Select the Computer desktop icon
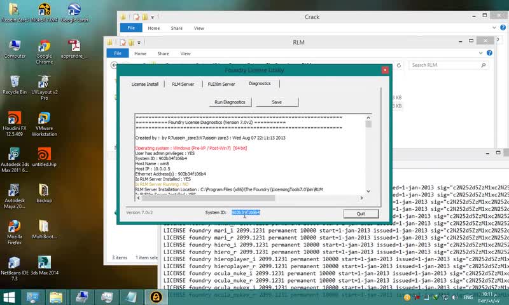Image resolution: width=509 pixels, height=305 pixels. [x=15, y=49]
